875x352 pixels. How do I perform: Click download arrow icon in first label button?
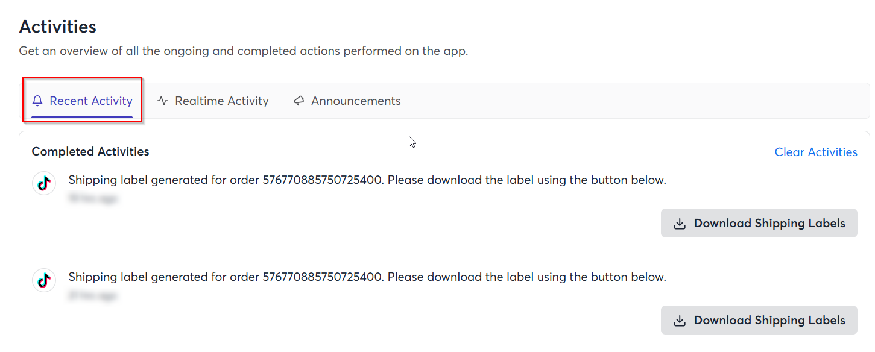[680, 224]
